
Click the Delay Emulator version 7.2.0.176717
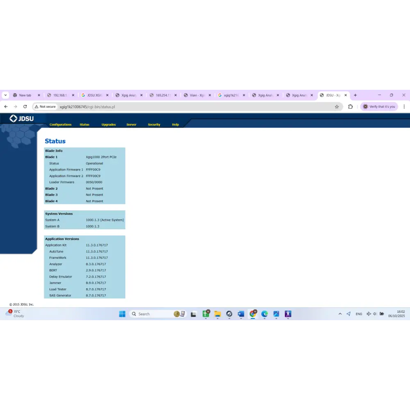96,277
